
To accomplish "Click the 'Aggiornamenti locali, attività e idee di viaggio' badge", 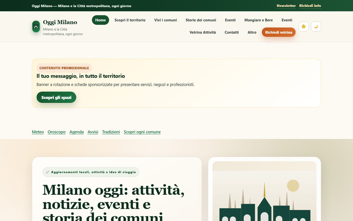I will tap(91, 172).
